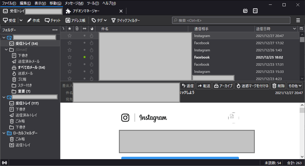The width and height of the screenshot is (305, 166).
Task: Open the tasks tab icon
Action: point(255,11)
